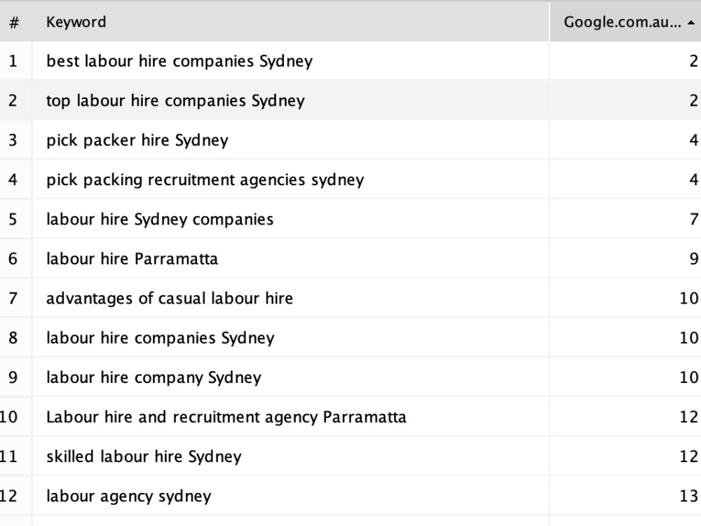
Task: Click the # column header
Action: 14,22
